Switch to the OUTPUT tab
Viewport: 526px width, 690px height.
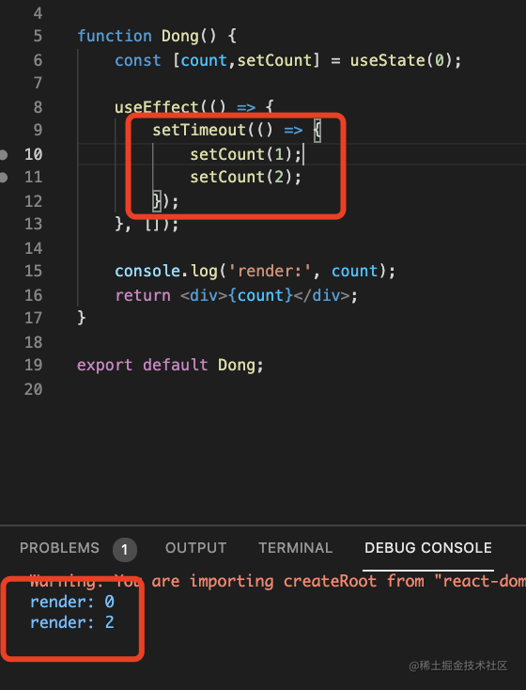(195, 548)
